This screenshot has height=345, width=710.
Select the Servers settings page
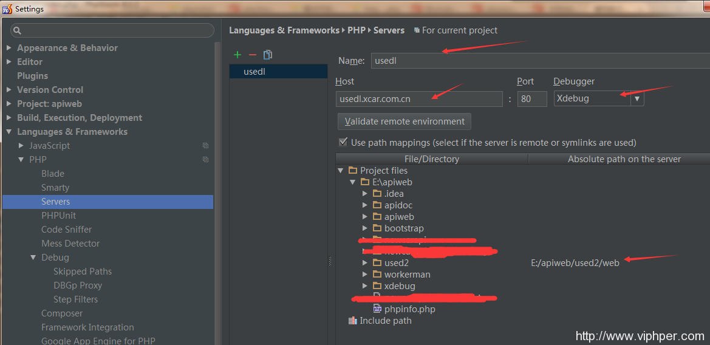(108, 202)
